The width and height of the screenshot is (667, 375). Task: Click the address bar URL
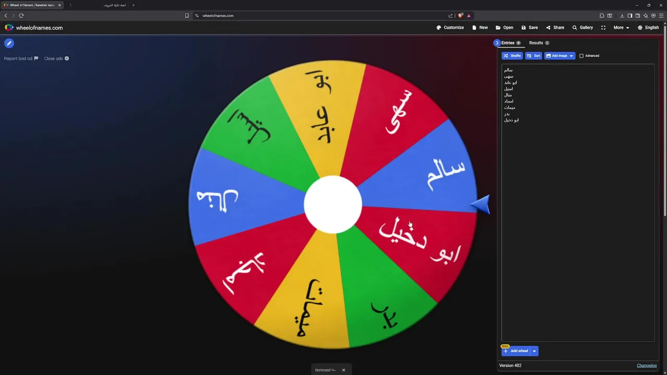tap(218, 16)
